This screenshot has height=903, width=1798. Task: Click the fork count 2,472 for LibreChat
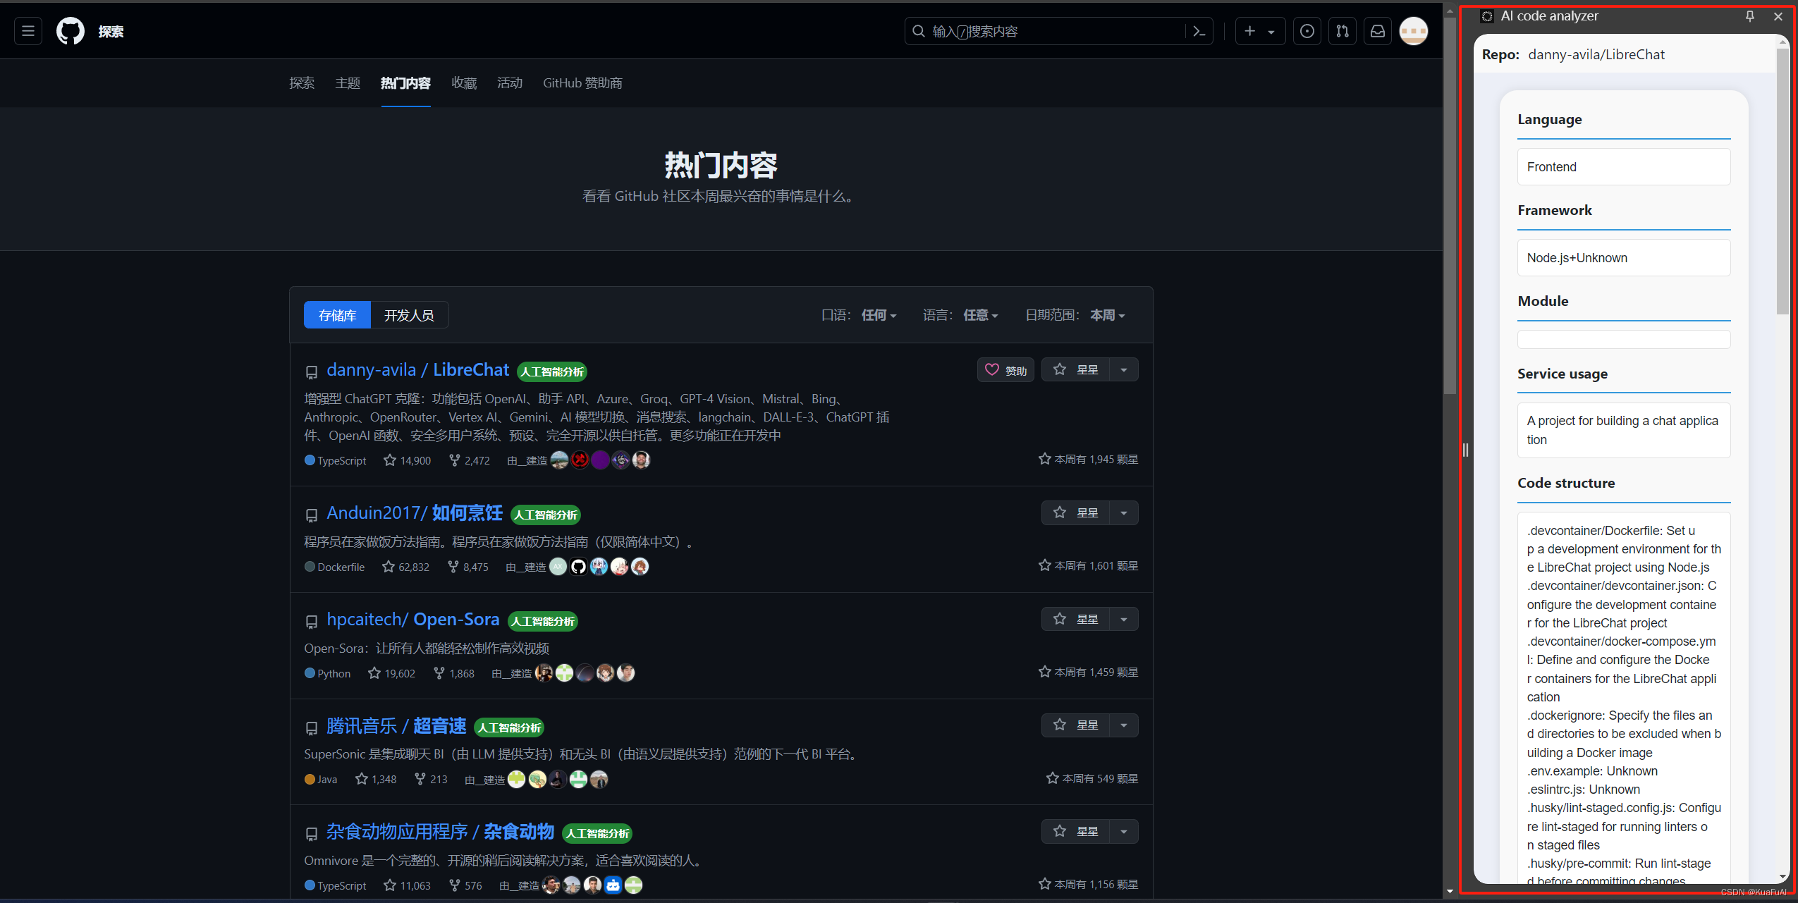pos(470,460)
